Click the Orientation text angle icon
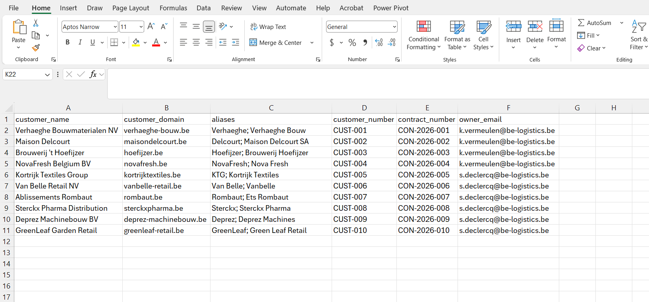This screenshot has width=649, height=302. (223, 27)
